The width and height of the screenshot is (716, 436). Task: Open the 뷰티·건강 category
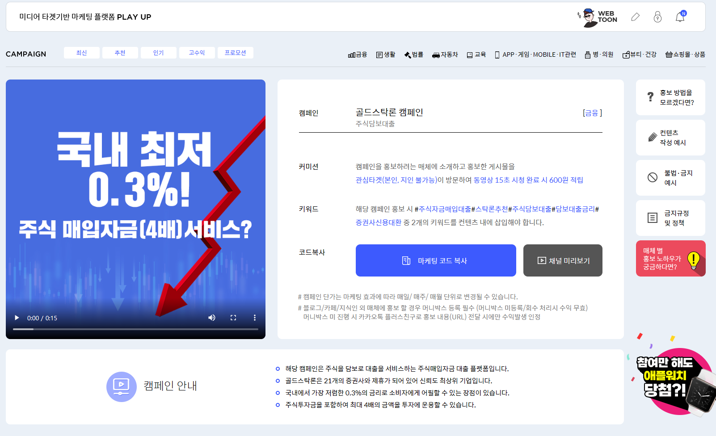point(640,54)
